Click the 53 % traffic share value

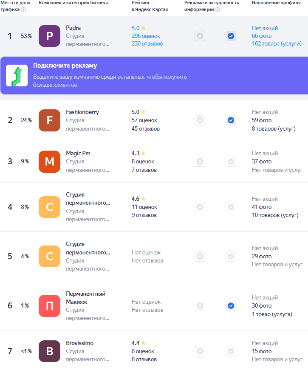pos(26,36)
